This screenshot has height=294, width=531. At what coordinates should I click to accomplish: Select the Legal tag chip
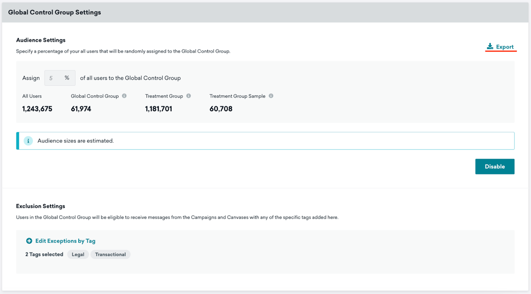coord(78,254)
